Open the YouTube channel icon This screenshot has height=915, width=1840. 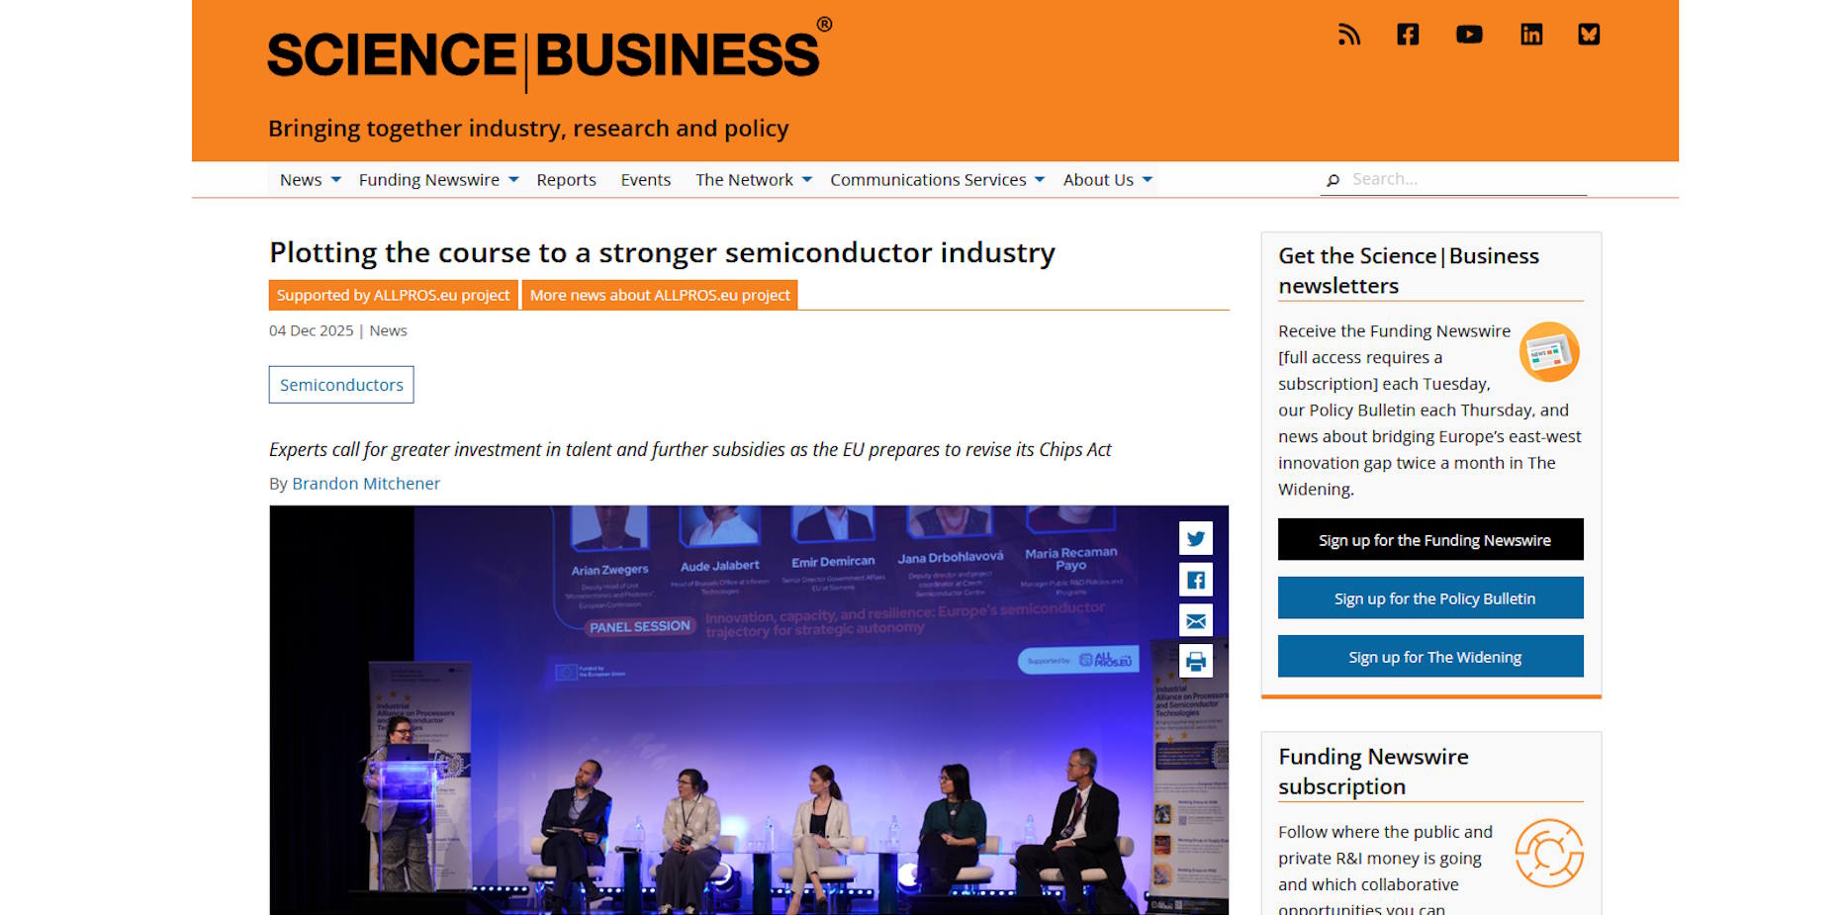pyautogui.click(x=1469, y=35)
